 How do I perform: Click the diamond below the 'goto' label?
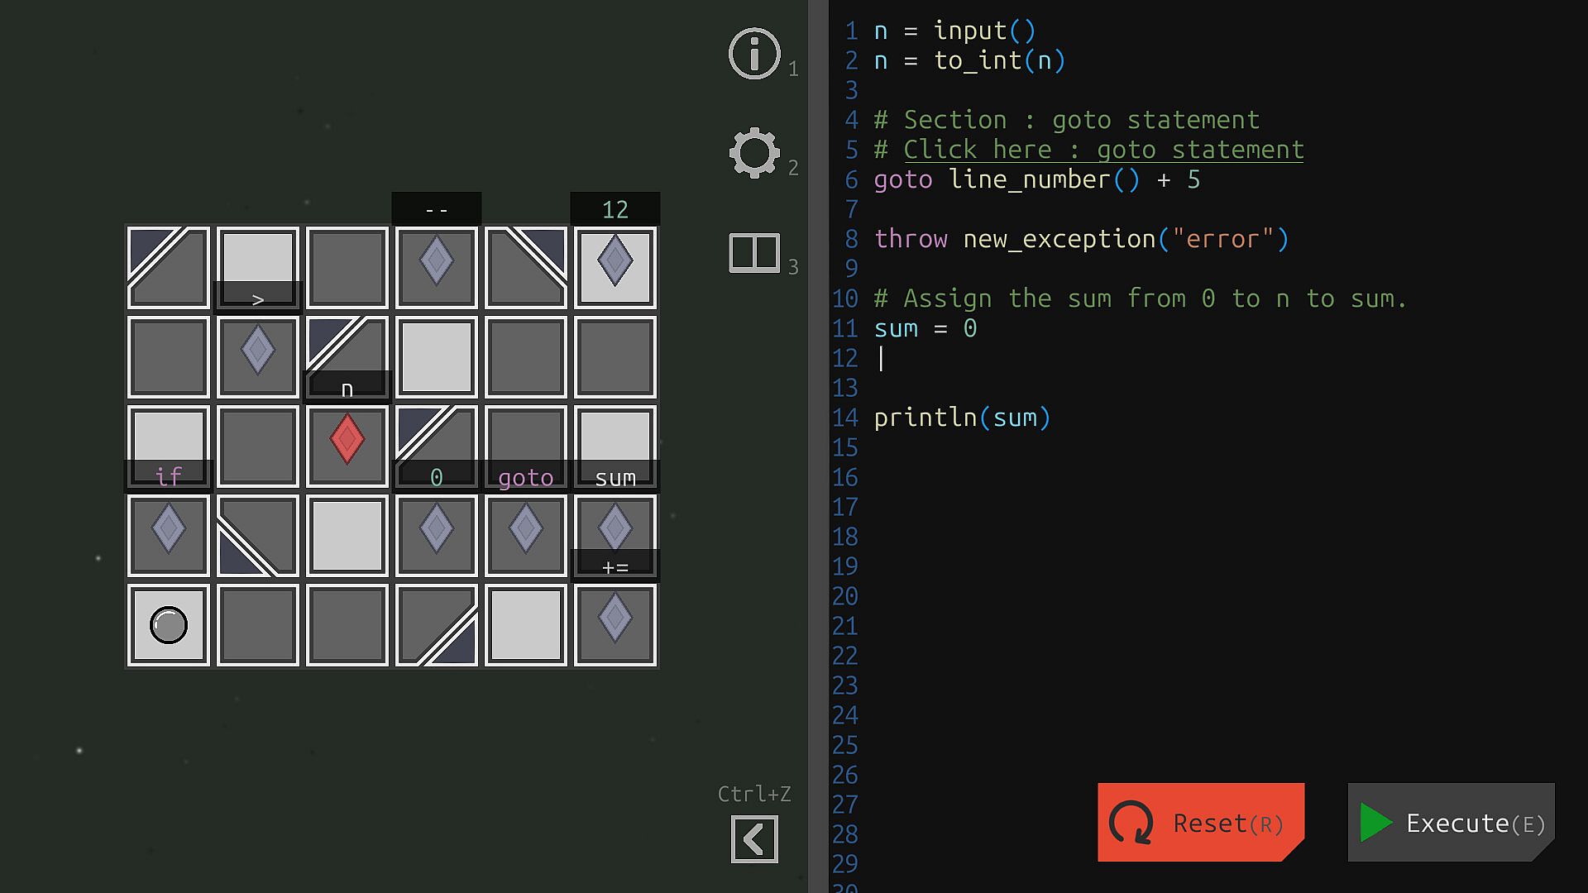pyautogui.click(x=525, y=529)
